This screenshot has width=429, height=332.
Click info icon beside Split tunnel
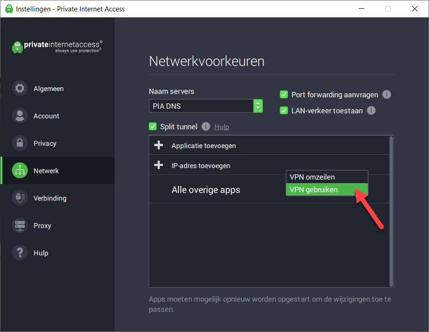click(206, 126)
